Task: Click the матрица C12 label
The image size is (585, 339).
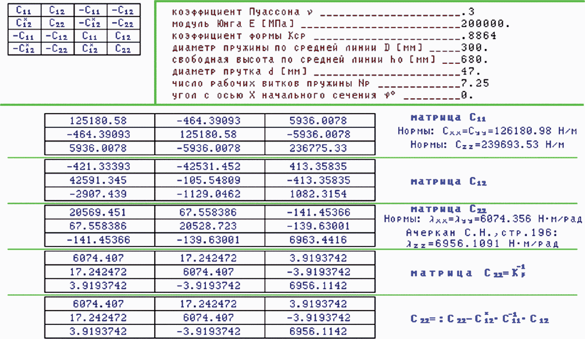Action: point(448,182)
